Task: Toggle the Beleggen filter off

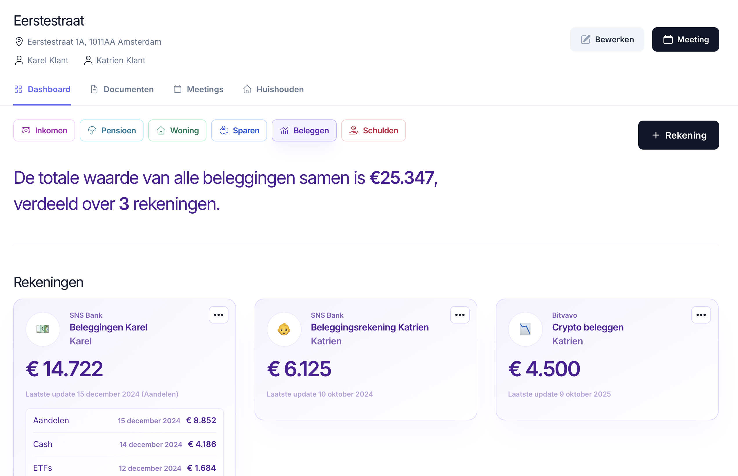Action: coord(304,130)
